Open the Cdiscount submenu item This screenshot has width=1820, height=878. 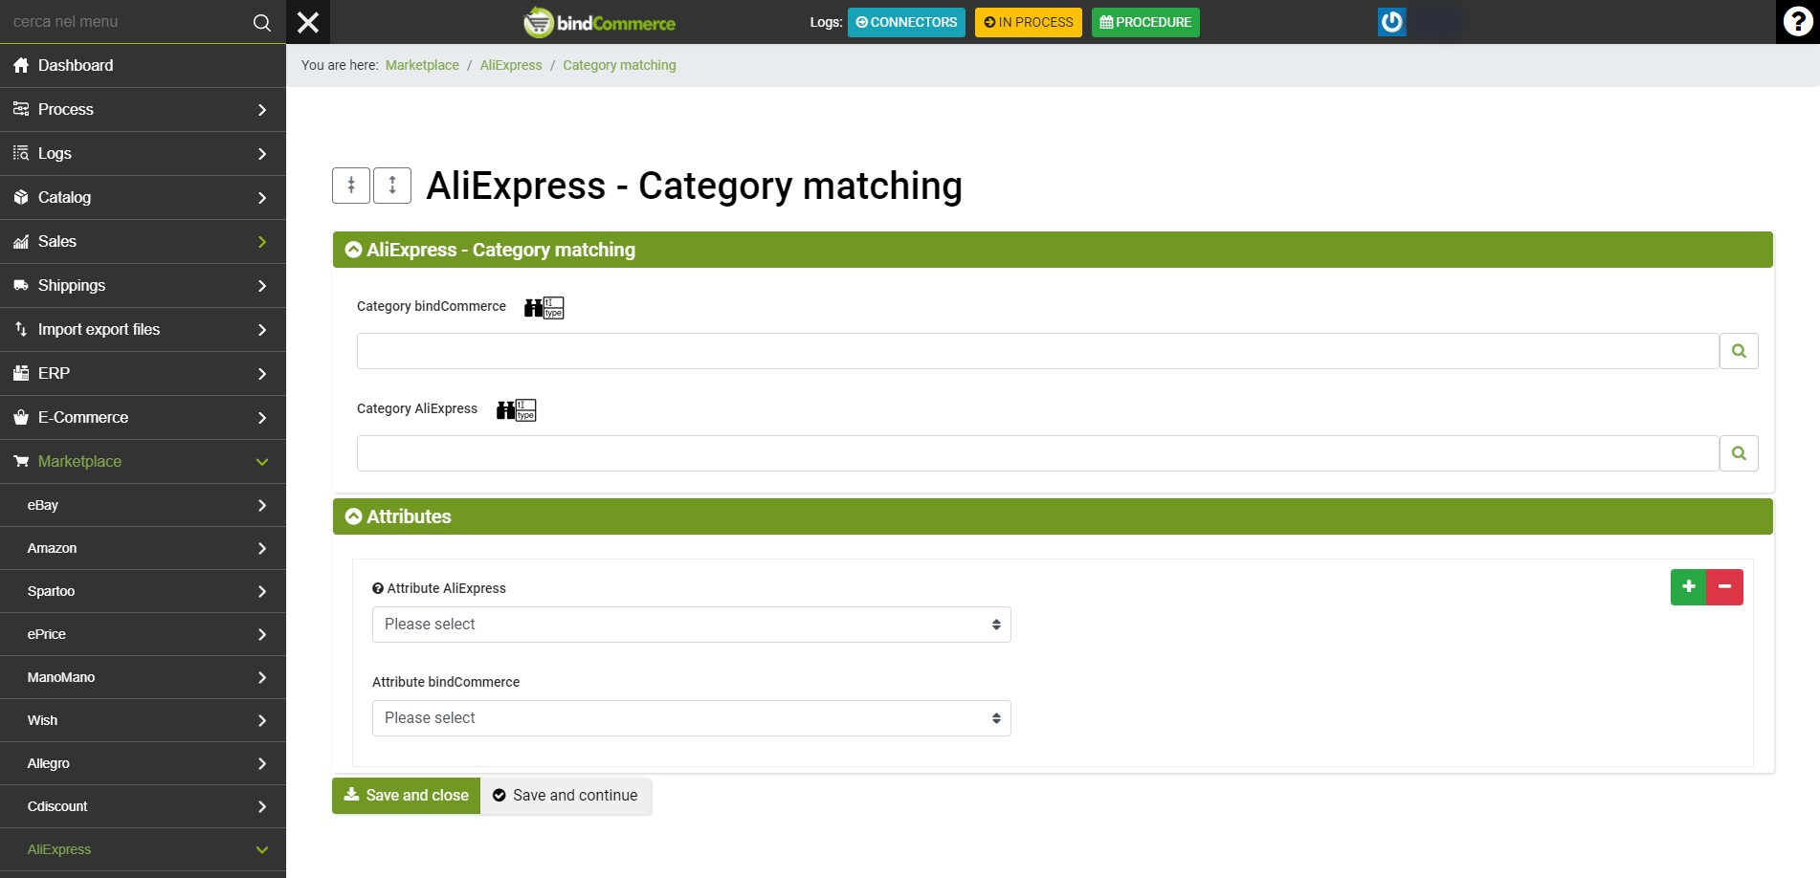tap(143, 806)
